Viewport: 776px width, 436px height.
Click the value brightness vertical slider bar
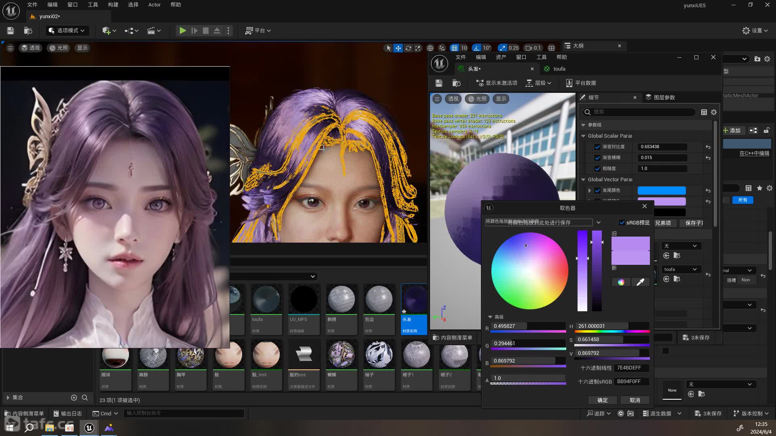597,271
